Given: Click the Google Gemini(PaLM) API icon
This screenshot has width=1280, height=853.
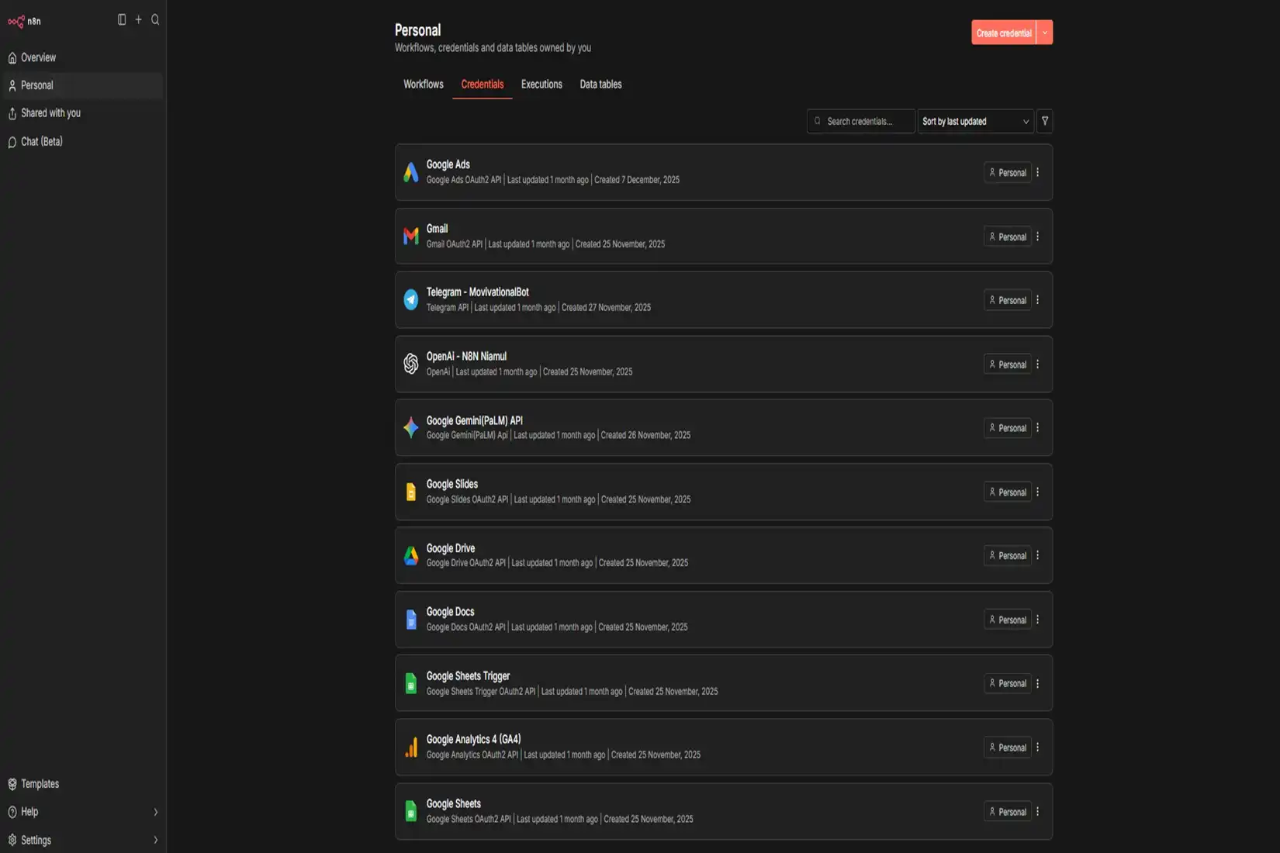Looking at the screenshot, I should pos(410,427).
